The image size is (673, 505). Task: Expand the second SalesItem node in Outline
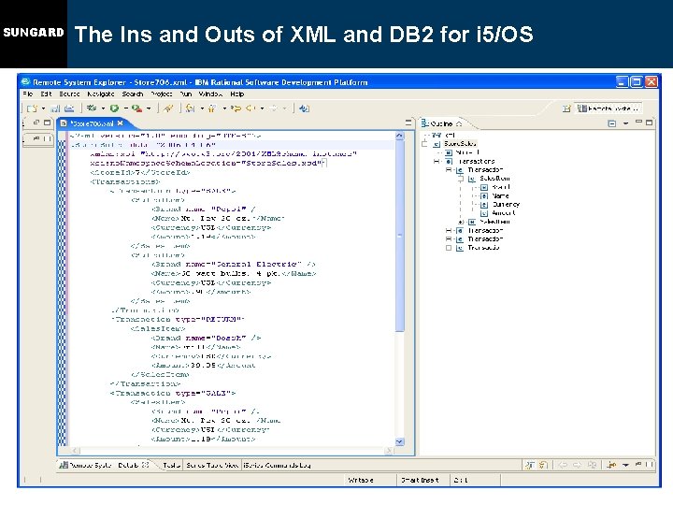click(x=461, y=222)
